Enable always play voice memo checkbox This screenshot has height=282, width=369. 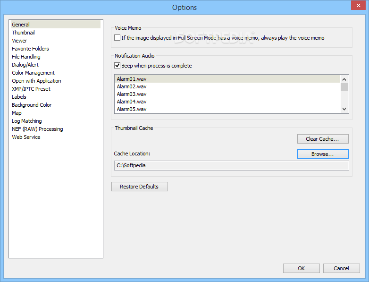(117, 38)
